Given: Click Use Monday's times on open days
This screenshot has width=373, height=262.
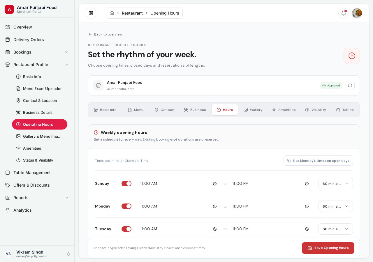Looking at the screenshot, I should tap(318, 161).
